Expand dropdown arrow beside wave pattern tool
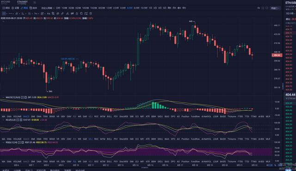Screen dimensions: 296x171 coord(38,14)
